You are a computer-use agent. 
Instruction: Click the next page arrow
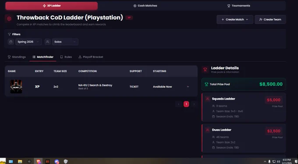[x=194, y=104]
